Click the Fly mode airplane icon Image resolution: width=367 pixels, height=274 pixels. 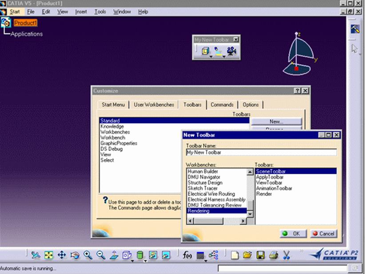[x=36, y=255]
